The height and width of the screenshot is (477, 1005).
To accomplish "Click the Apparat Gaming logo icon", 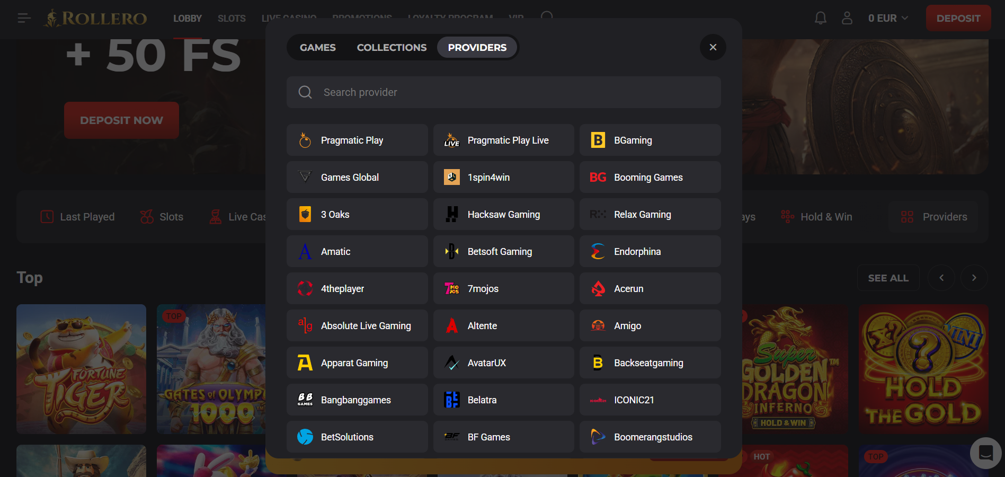I will 305,363.
